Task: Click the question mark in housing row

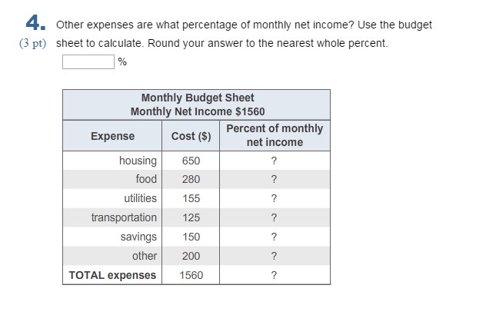Action: pyautogui.click(x=274, y=161)
